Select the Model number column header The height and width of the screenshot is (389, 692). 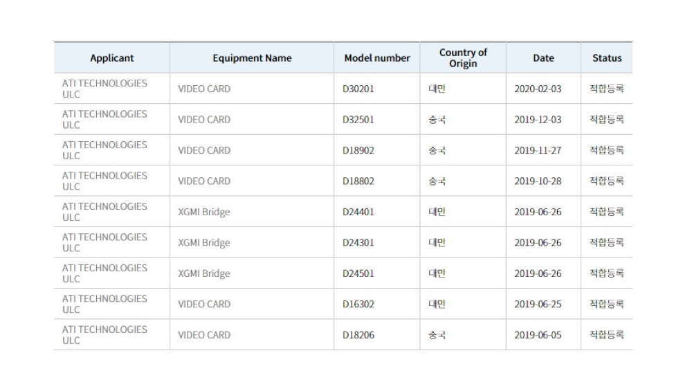point(377,58)
